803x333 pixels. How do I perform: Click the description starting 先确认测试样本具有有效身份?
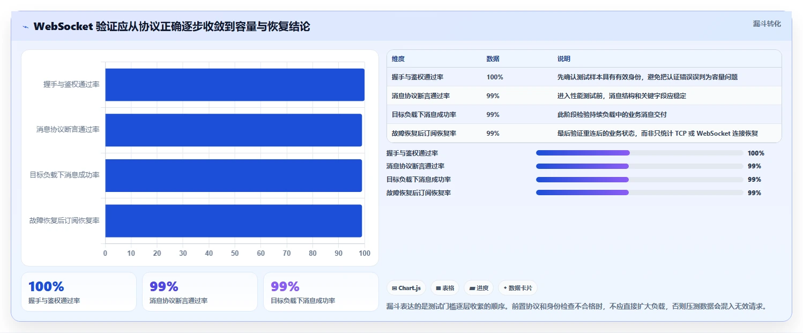point(648,77)
